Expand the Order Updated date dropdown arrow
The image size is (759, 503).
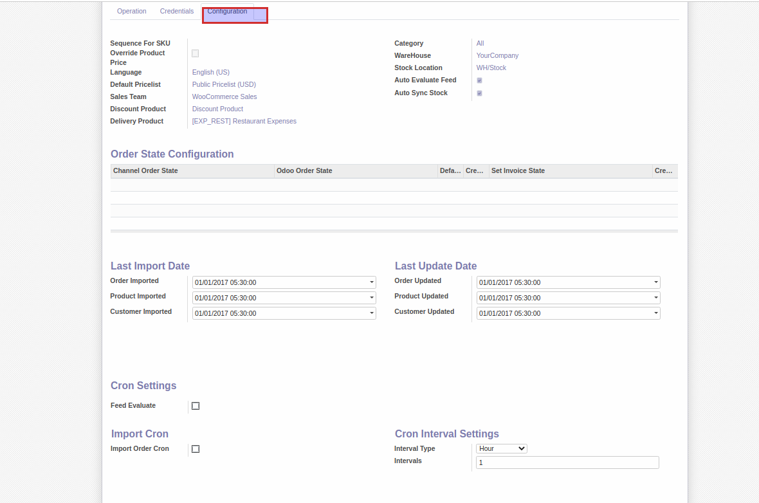(656, 282)
